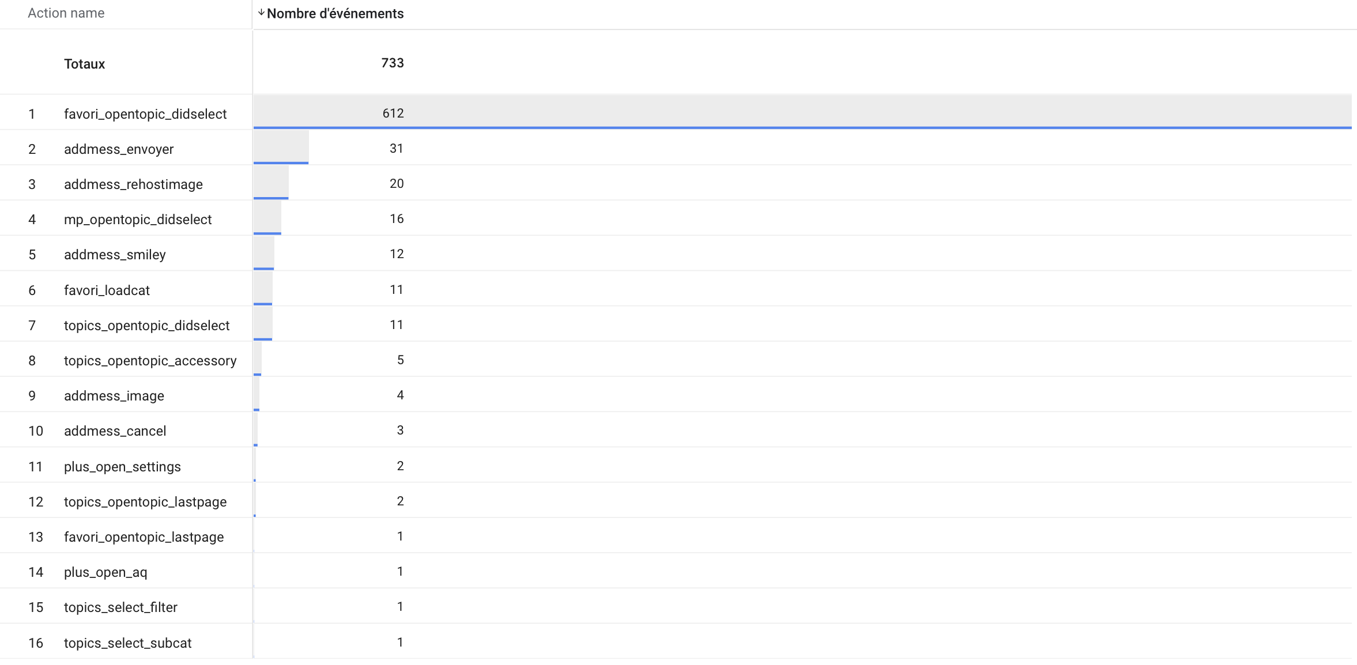Click the plus_open_aq action name

[x=105, y=572]
